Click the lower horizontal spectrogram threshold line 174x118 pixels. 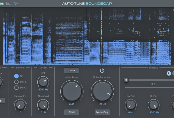[129, 43]
